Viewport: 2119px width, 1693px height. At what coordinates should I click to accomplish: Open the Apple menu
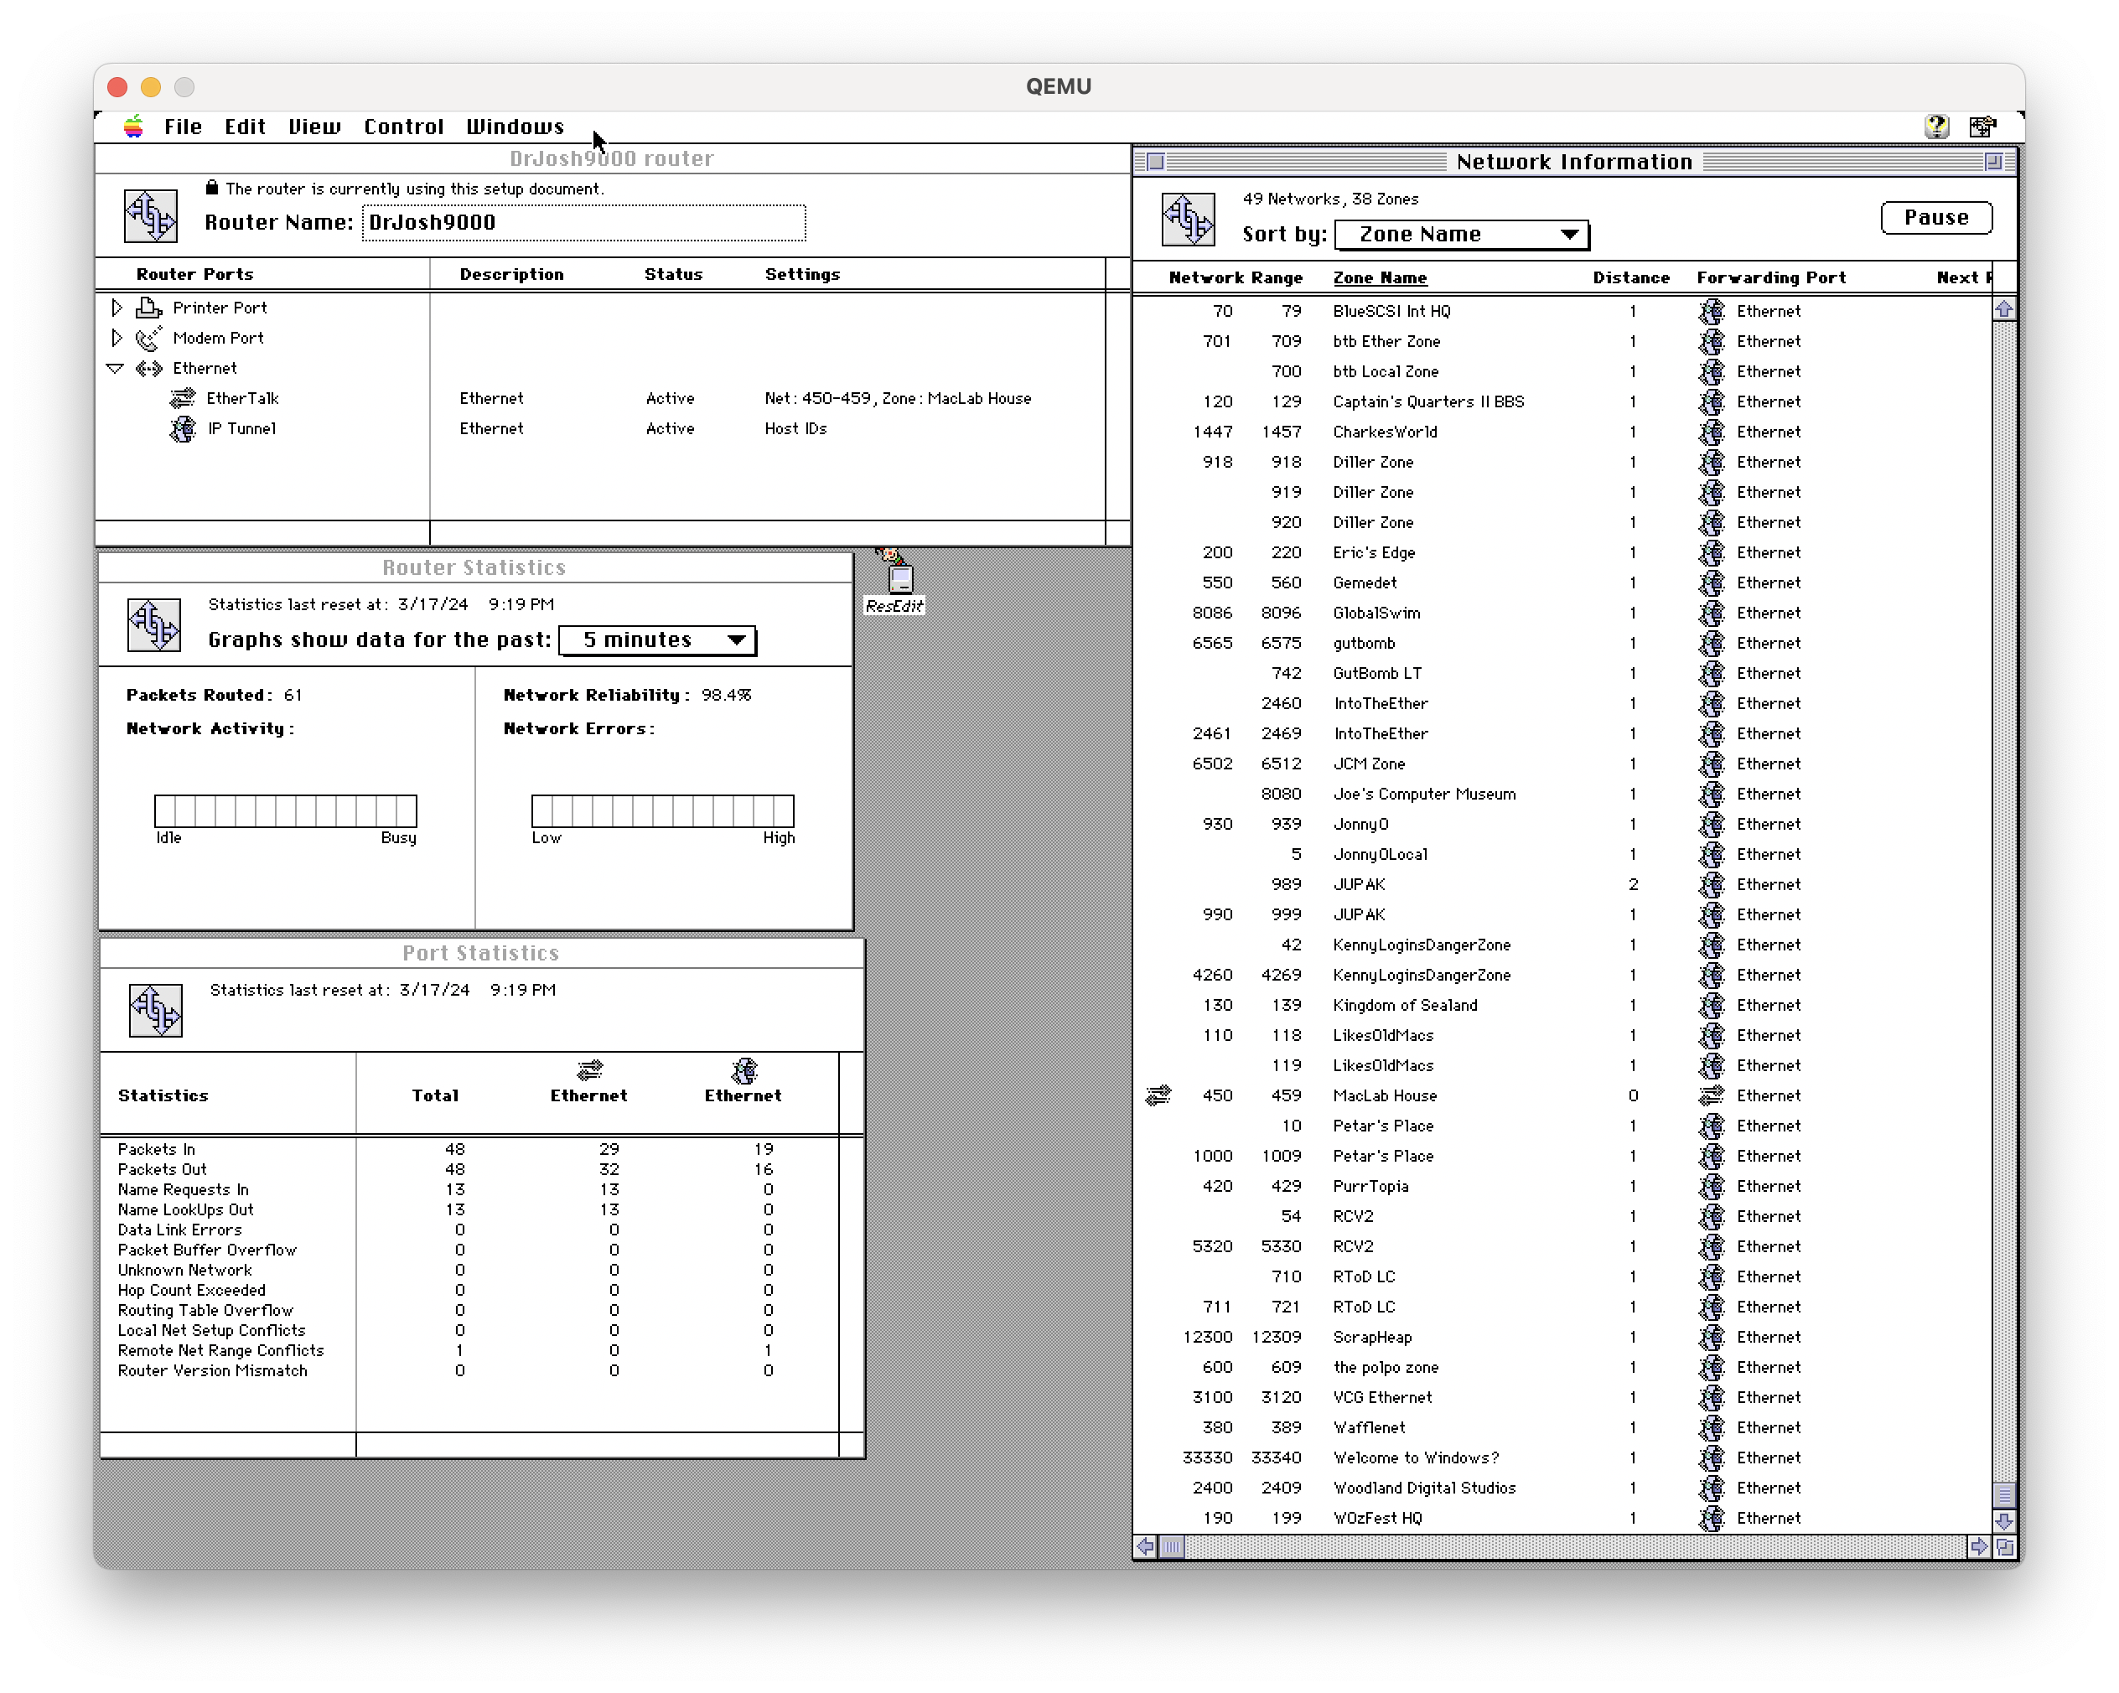point(133,127)
